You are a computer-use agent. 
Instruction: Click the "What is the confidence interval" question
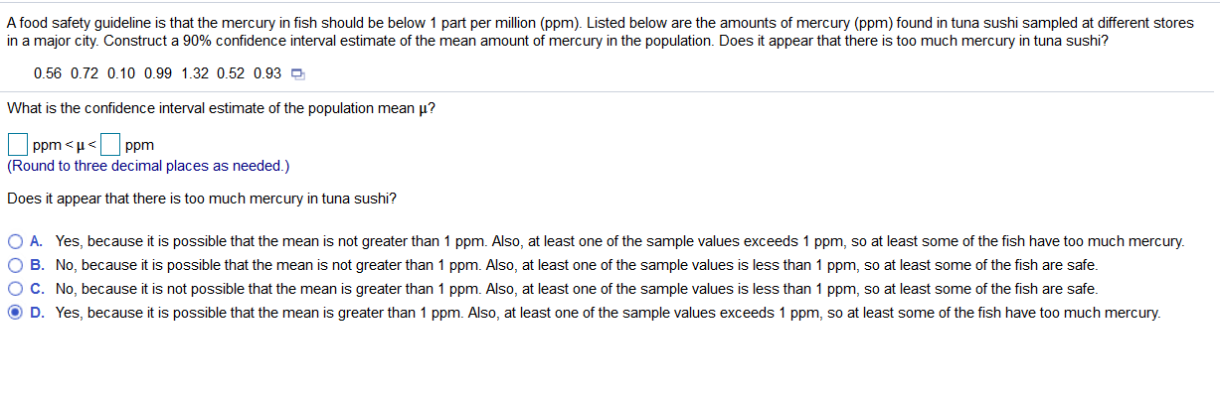point(221,108)
